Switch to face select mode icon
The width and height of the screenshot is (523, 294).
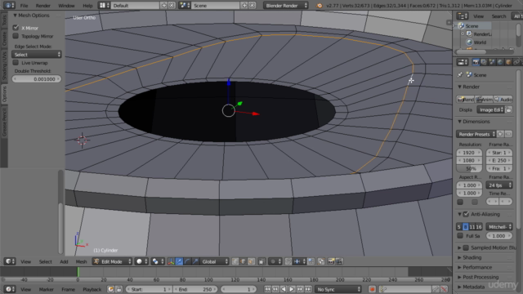click(251, 261)
